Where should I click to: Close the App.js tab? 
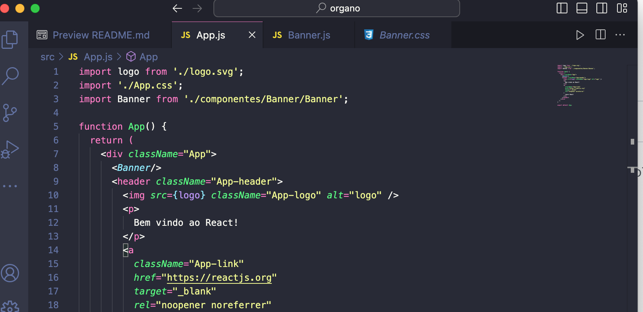252,35
